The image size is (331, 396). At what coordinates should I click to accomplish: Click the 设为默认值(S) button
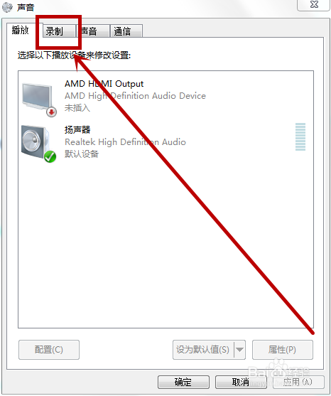click(203, 350)
